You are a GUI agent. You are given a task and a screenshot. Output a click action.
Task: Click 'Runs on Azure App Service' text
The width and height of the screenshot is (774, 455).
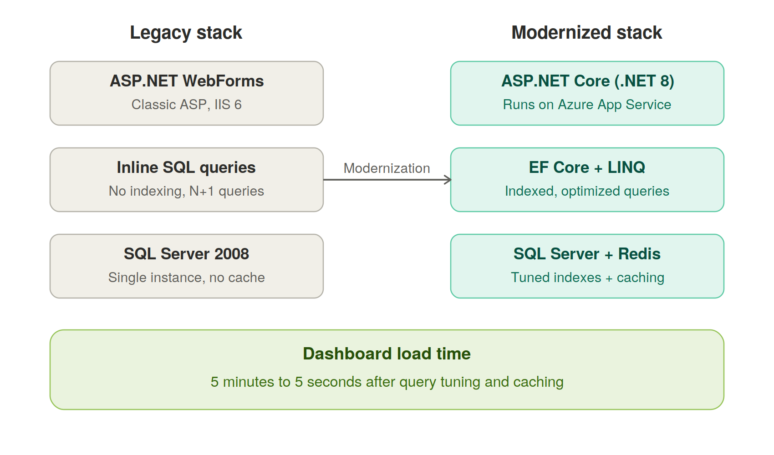click(587, 105)
